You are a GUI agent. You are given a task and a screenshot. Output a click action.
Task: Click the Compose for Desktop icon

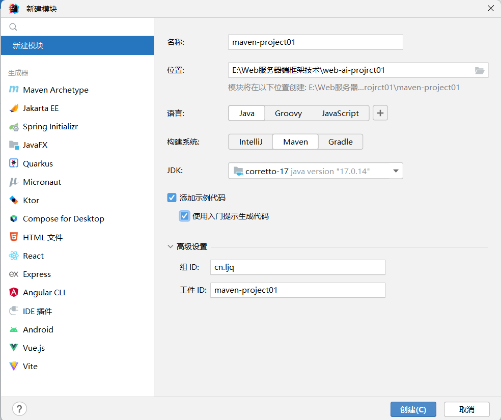[14, 218]
